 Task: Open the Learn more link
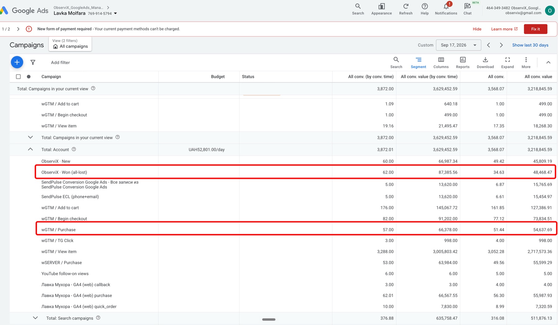tap(504, 29)
